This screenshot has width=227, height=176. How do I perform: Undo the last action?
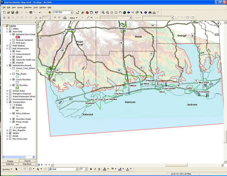(x=40, y=12)
